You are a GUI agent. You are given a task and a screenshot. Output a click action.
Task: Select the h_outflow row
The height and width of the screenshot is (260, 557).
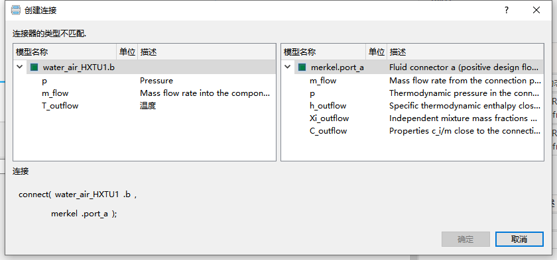coord(412,106)
